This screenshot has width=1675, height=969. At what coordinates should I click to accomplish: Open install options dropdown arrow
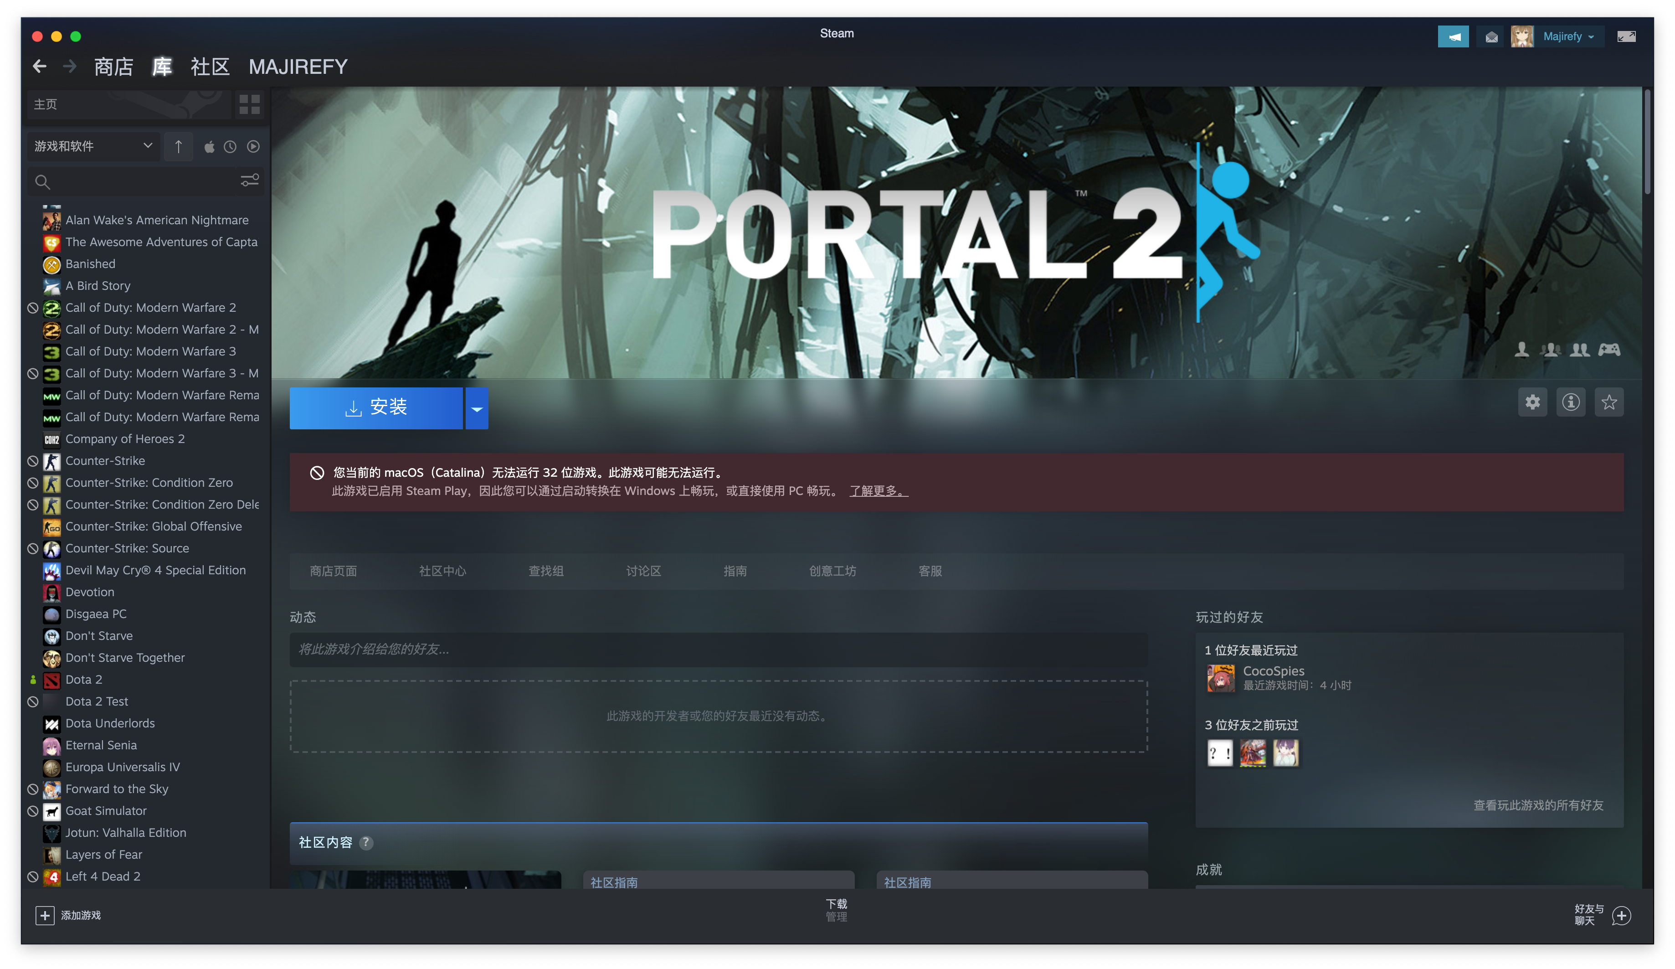click(x=477, y=408)
